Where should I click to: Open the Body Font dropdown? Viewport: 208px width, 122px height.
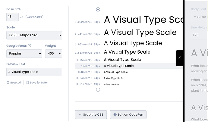pos(199,17)
